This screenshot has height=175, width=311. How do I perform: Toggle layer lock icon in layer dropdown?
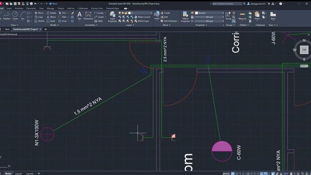click(126, 13)
